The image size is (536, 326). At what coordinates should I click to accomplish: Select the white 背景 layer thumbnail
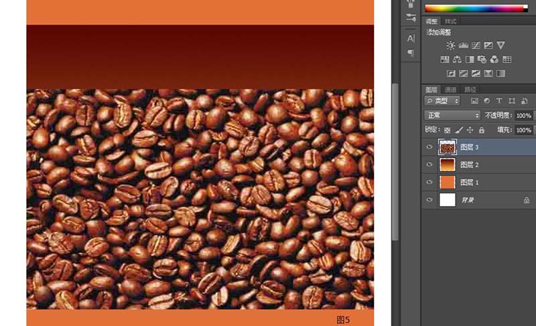point(447,200)
